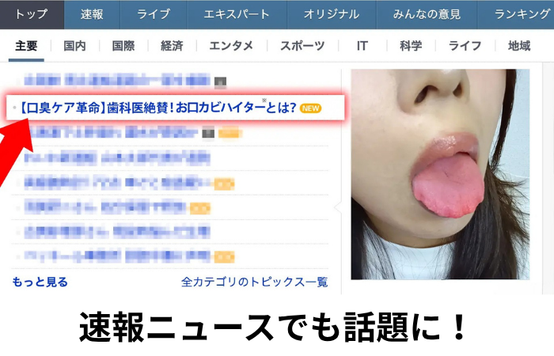
Task: Open the 国際 news category
Action: tap(123, 46)
